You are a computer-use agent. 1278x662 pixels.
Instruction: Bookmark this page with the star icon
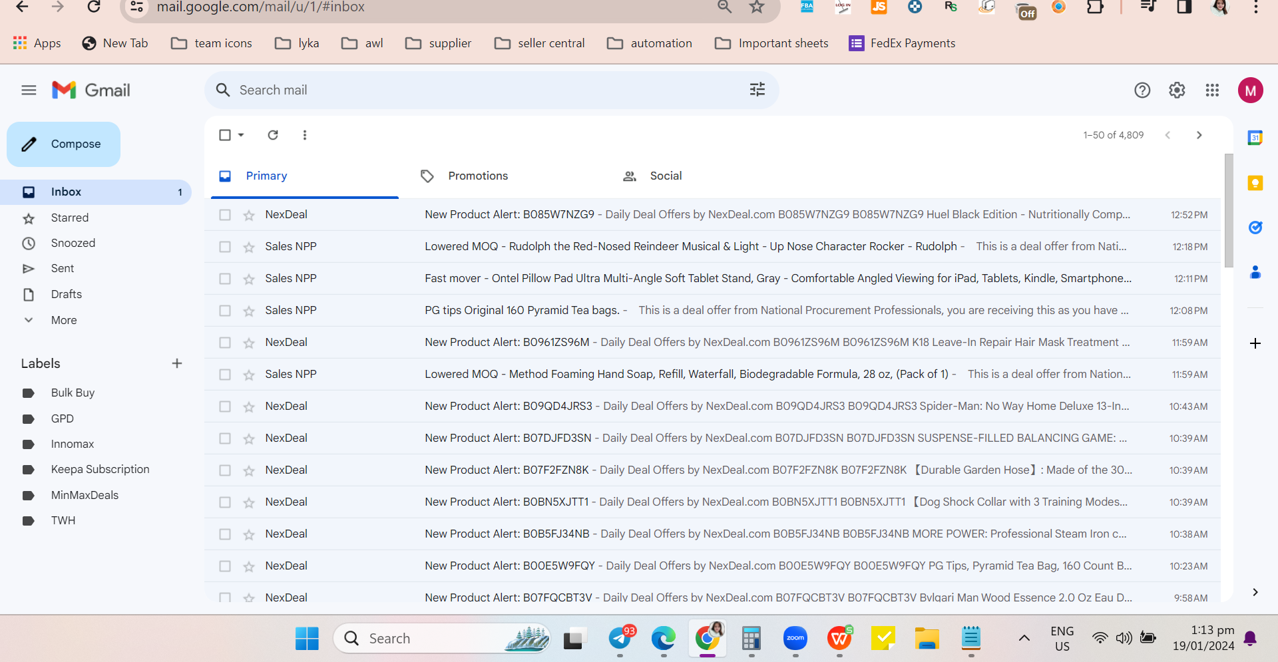tap(757, 7)
